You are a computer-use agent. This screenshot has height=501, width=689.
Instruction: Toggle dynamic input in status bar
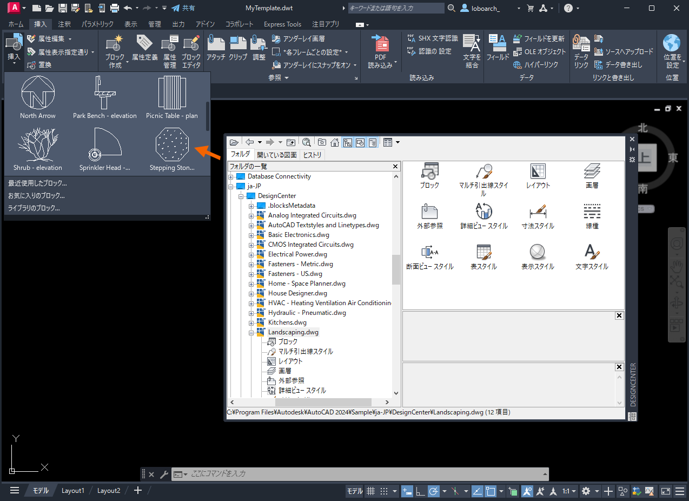click(407, 491)
